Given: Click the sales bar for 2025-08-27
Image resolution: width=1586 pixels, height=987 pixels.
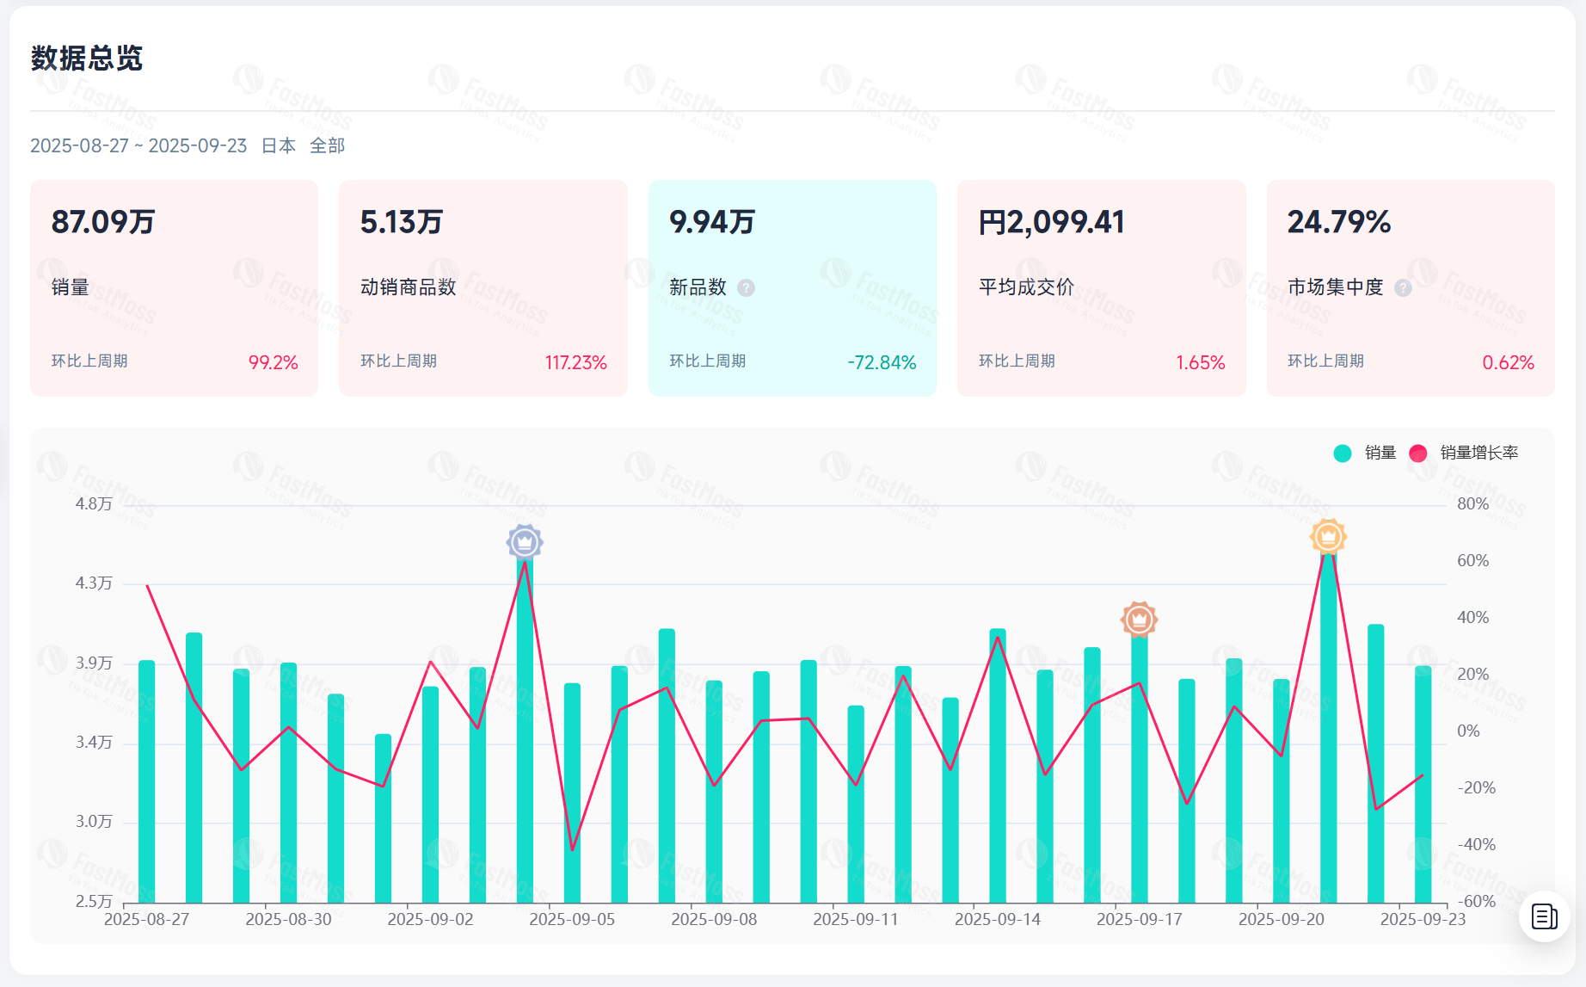Looking at the screenshot, I should click(x=147, y=783).
